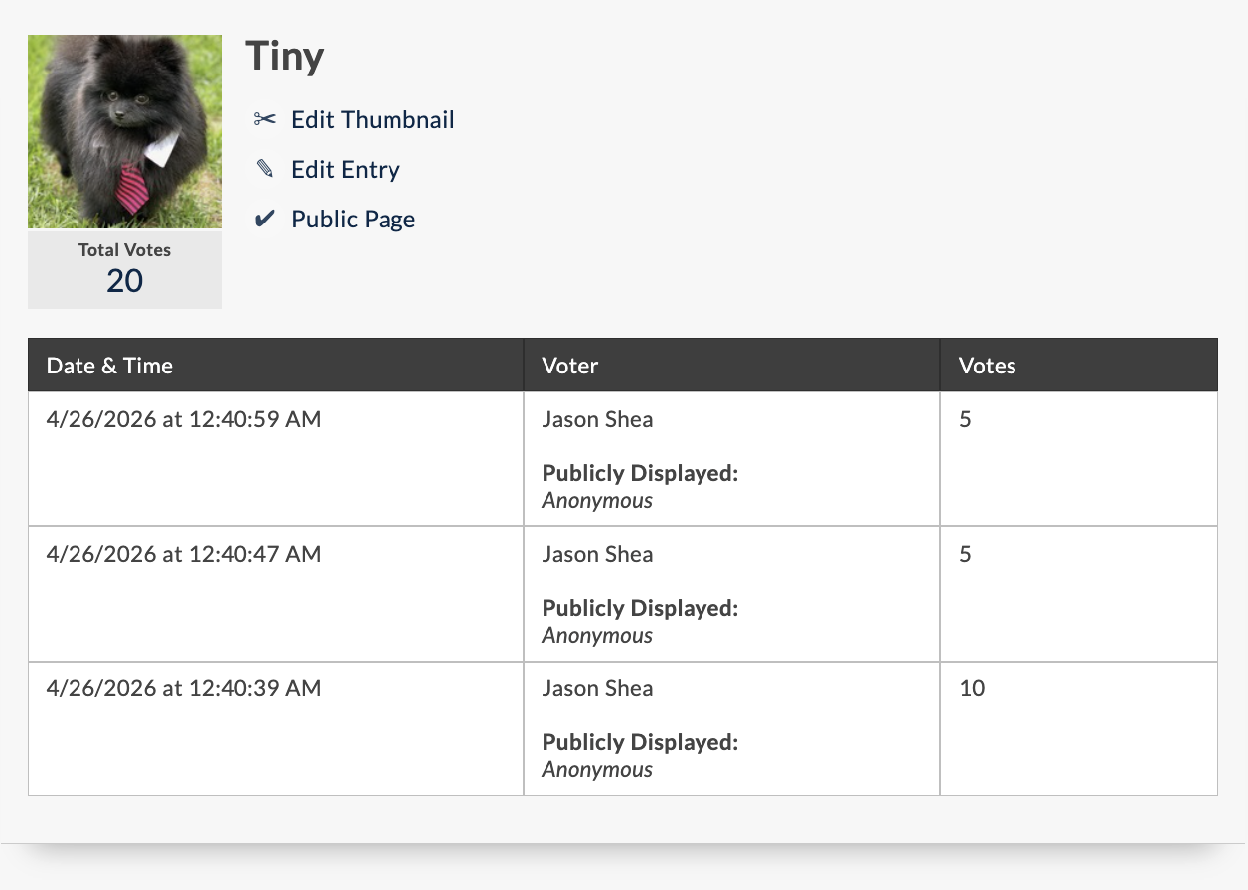Select the 12:40:47 AM vote row date
This screenshot has height=890, width=1248.
(x=184, y=554)
